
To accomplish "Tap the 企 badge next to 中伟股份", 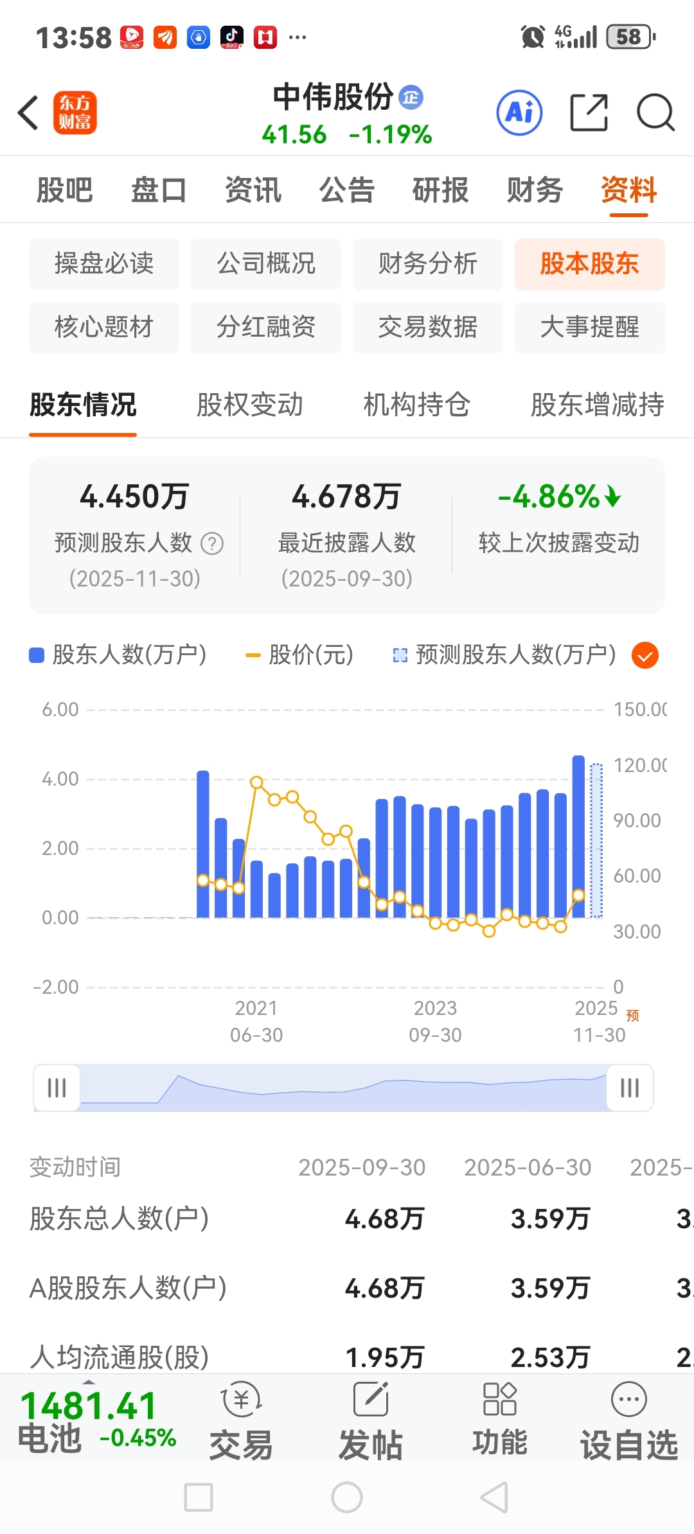I will click(x=411, y=97).
